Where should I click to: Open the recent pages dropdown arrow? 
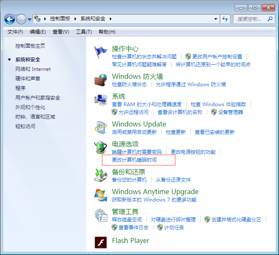tap(29, 19)
